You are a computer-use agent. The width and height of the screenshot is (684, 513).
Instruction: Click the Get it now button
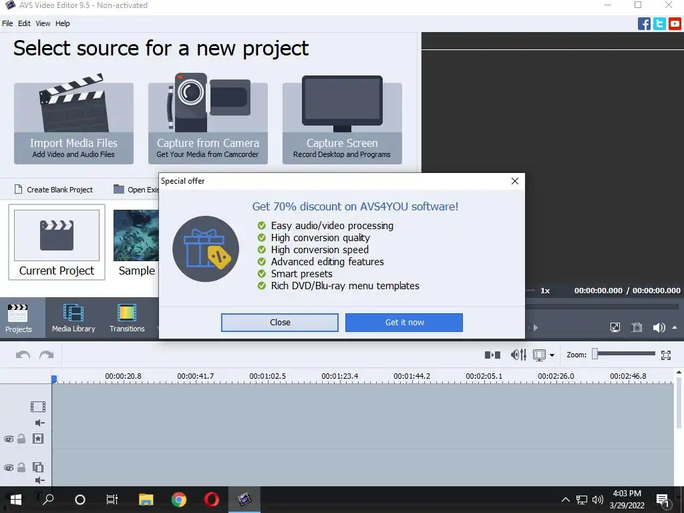(404, 323)
